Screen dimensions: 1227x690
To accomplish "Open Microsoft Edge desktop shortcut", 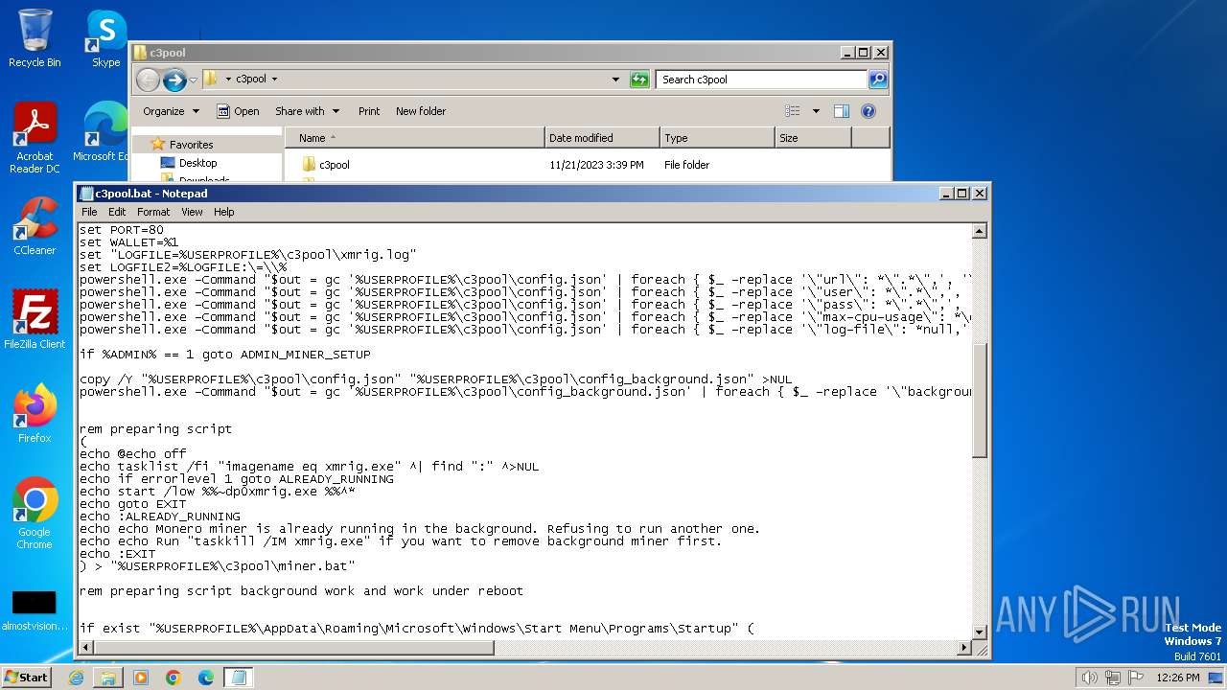I will (x=102, y=132).
